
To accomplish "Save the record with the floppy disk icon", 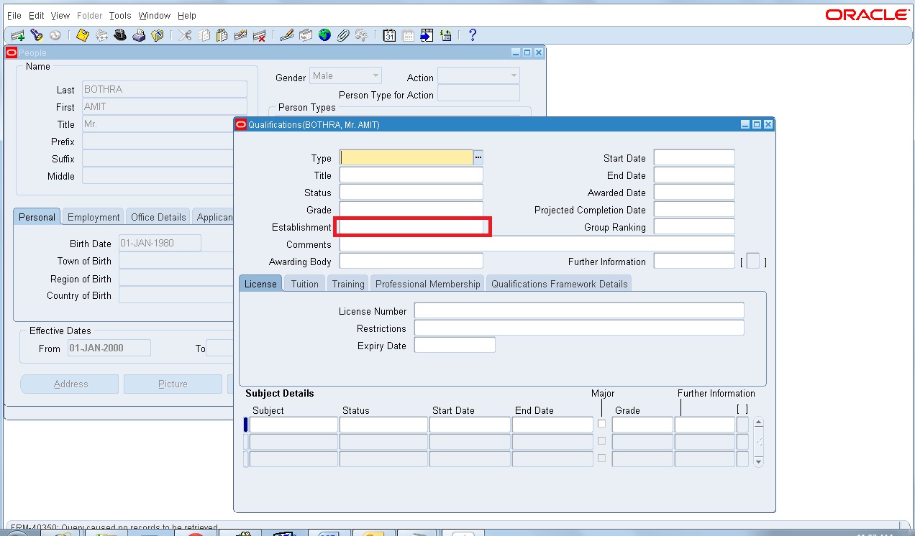I will click(82, 34).
